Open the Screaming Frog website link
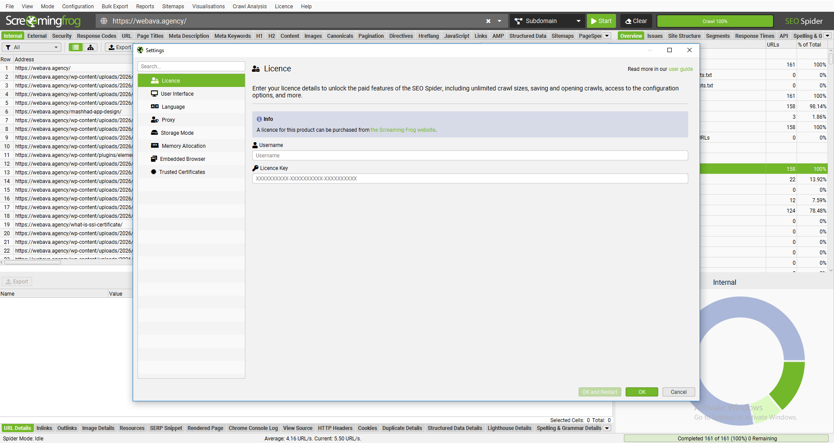This screenshot has width=834, height=443. (403, 130)
